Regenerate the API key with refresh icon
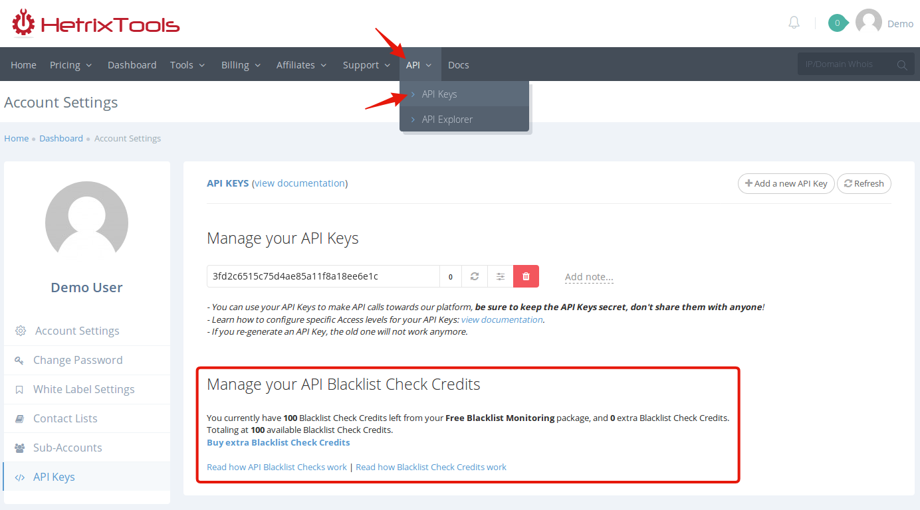920x510 pixels. [x=475, y=276]
